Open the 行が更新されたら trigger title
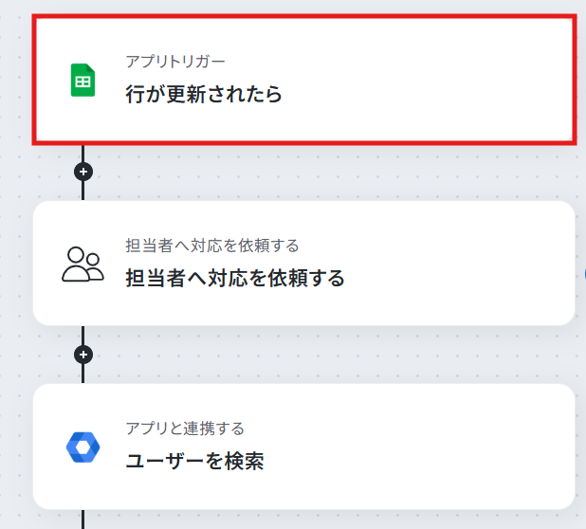The width and height of the screenshot is (586, 529). click(204, 94)
